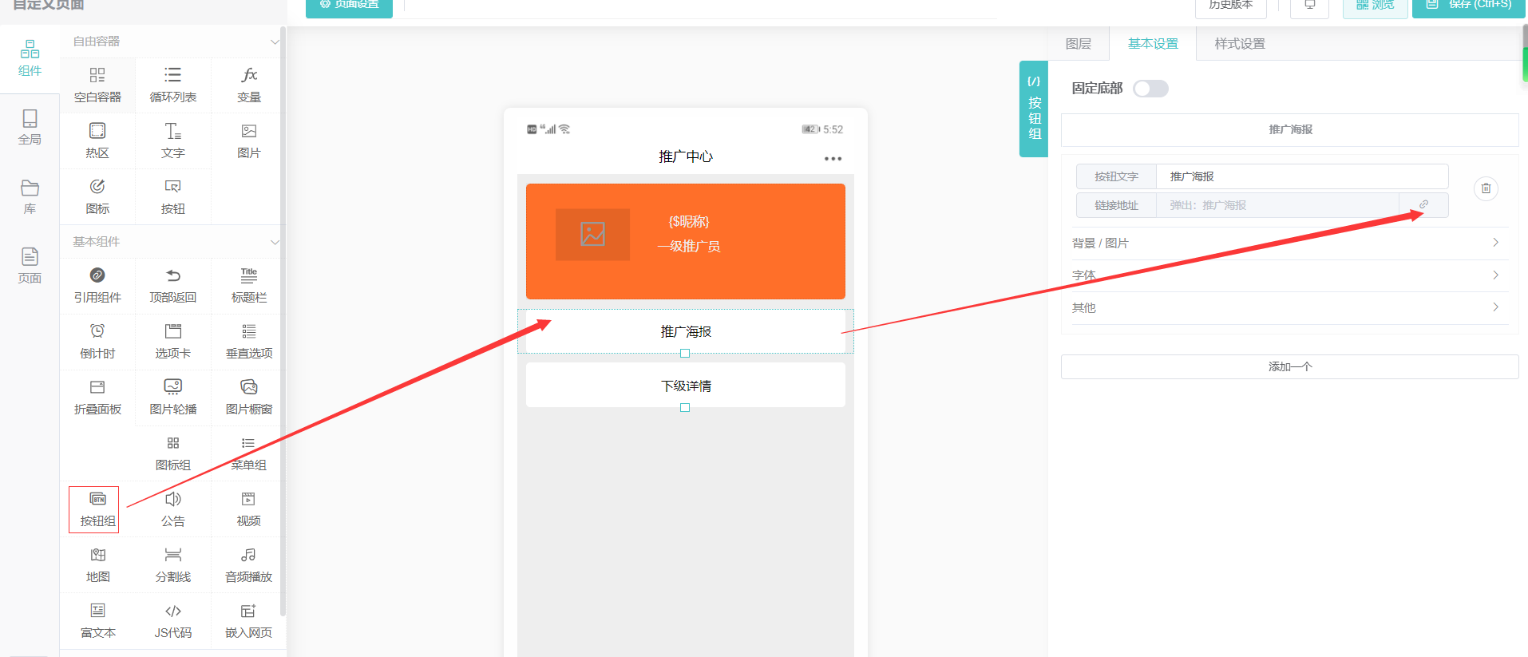Click the 浏览 preview button

coord(1375,6)
